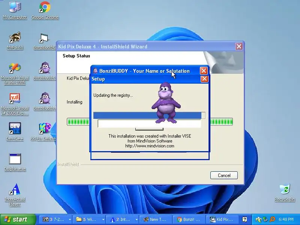This screenshot has width=300, height=225.
Task: Open the Dolphin.exe desktop icon
Action: click(15, 162)
